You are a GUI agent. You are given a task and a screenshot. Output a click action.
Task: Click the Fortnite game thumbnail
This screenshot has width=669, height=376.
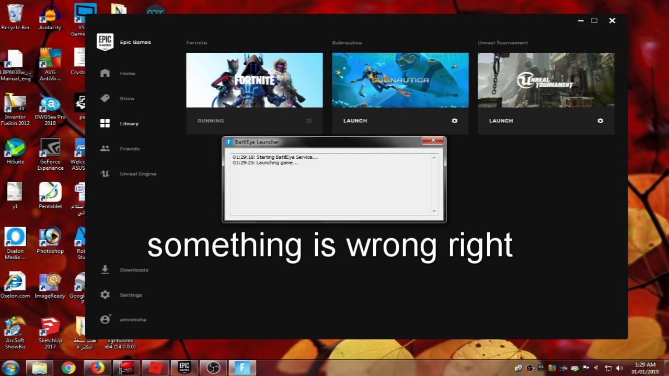[x=255, y=80]
